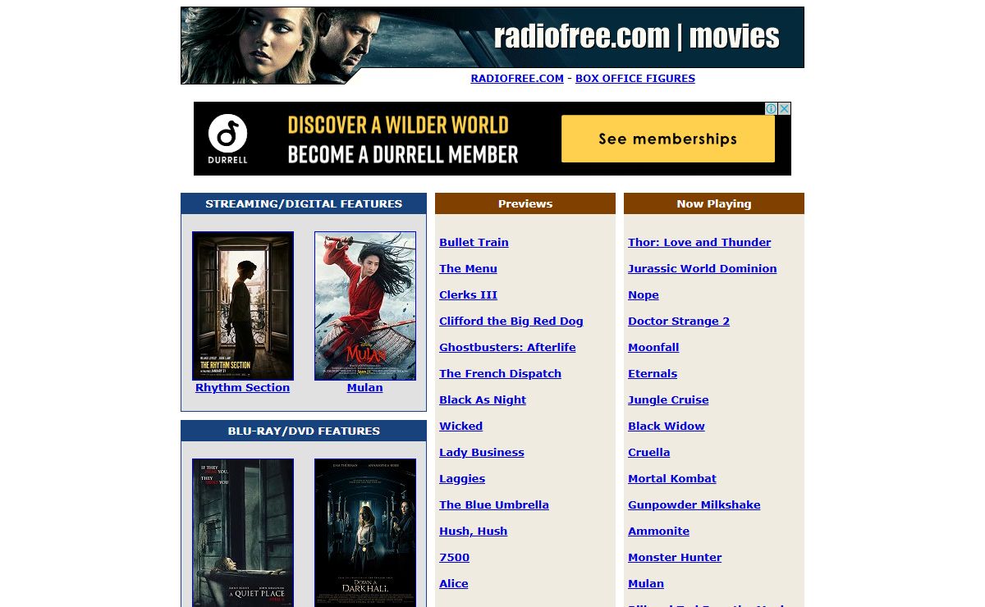Open Alice preview link
The width and height of the screenshot is (985, 607).
(x=453, y=583)
